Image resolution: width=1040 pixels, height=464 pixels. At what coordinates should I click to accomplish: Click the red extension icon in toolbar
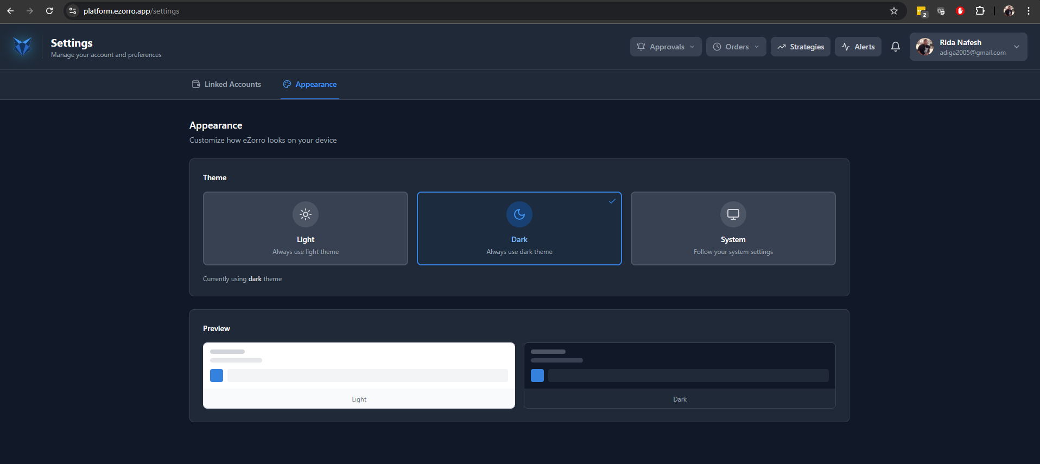click(x=960, y=11)
